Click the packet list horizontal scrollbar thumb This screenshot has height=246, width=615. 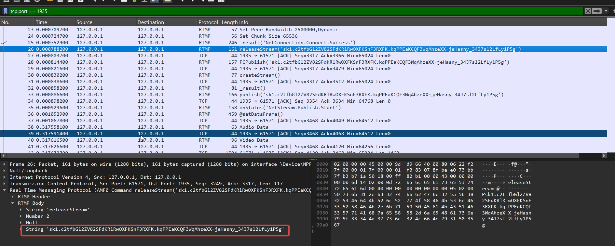(293, 156)
